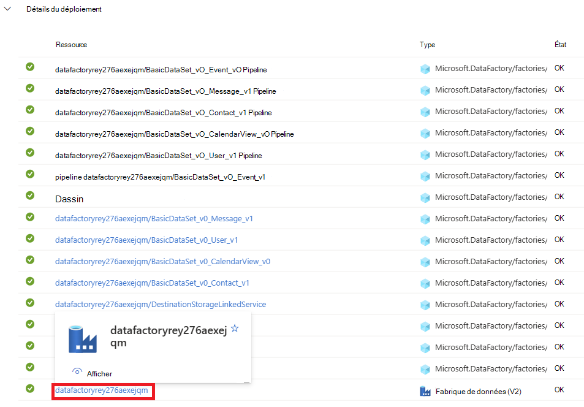The width and height of the screenshot is (584, 407).
Task: Click the Data Factory type icon beside BasicDataSet_vO_Event_vO
Action: [x=425, y=69]
